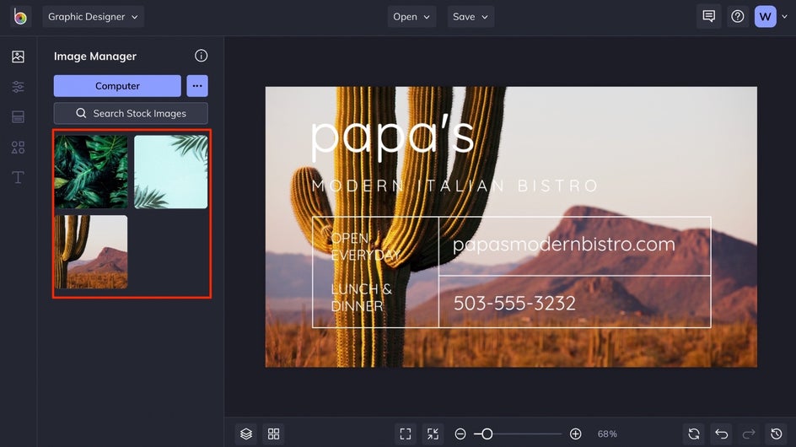This screenshot has height=447, width=796.
Task: Select the LUNCH & DINNER text on canvas
Action: tap(361, 297)
